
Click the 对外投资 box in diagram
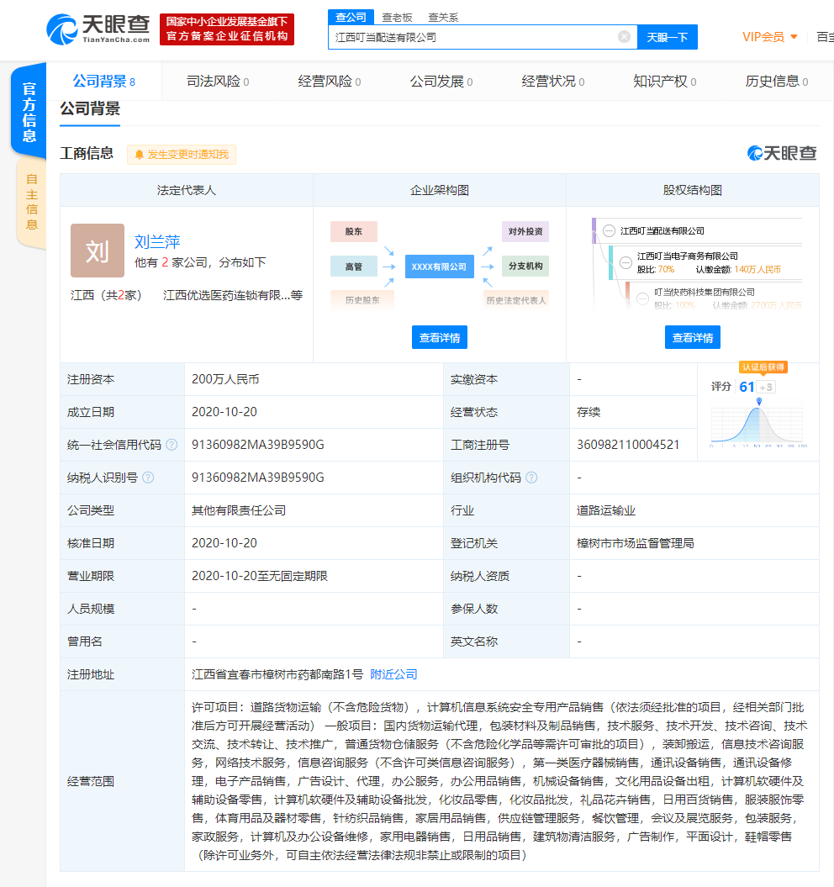(x=525, y=231)
